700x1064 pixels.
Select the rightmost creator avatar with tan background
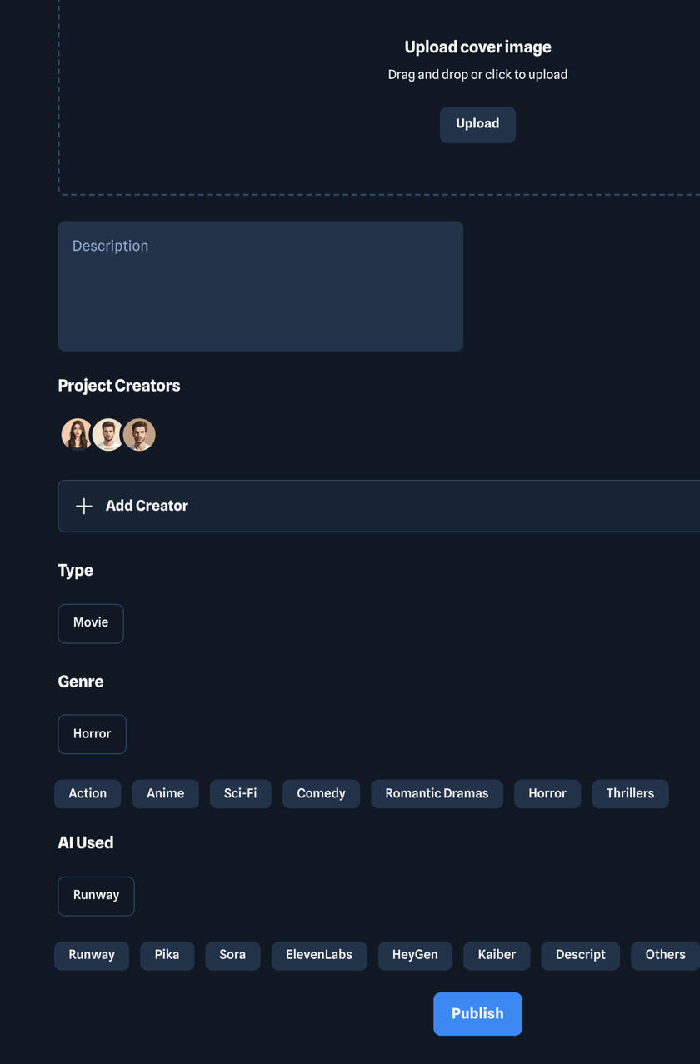coord(139,434)
